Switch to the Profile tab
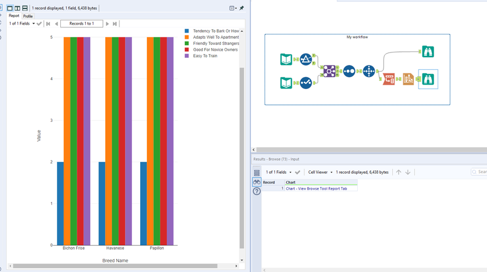Image resolution: width=487 pixels, height=272 pixels. [28, 16]
